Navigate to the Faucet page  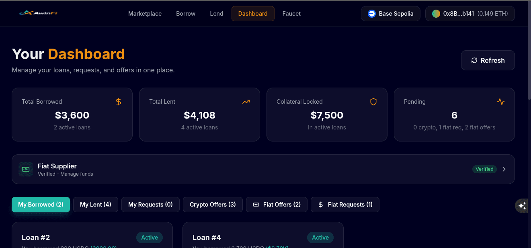[291, 13]
